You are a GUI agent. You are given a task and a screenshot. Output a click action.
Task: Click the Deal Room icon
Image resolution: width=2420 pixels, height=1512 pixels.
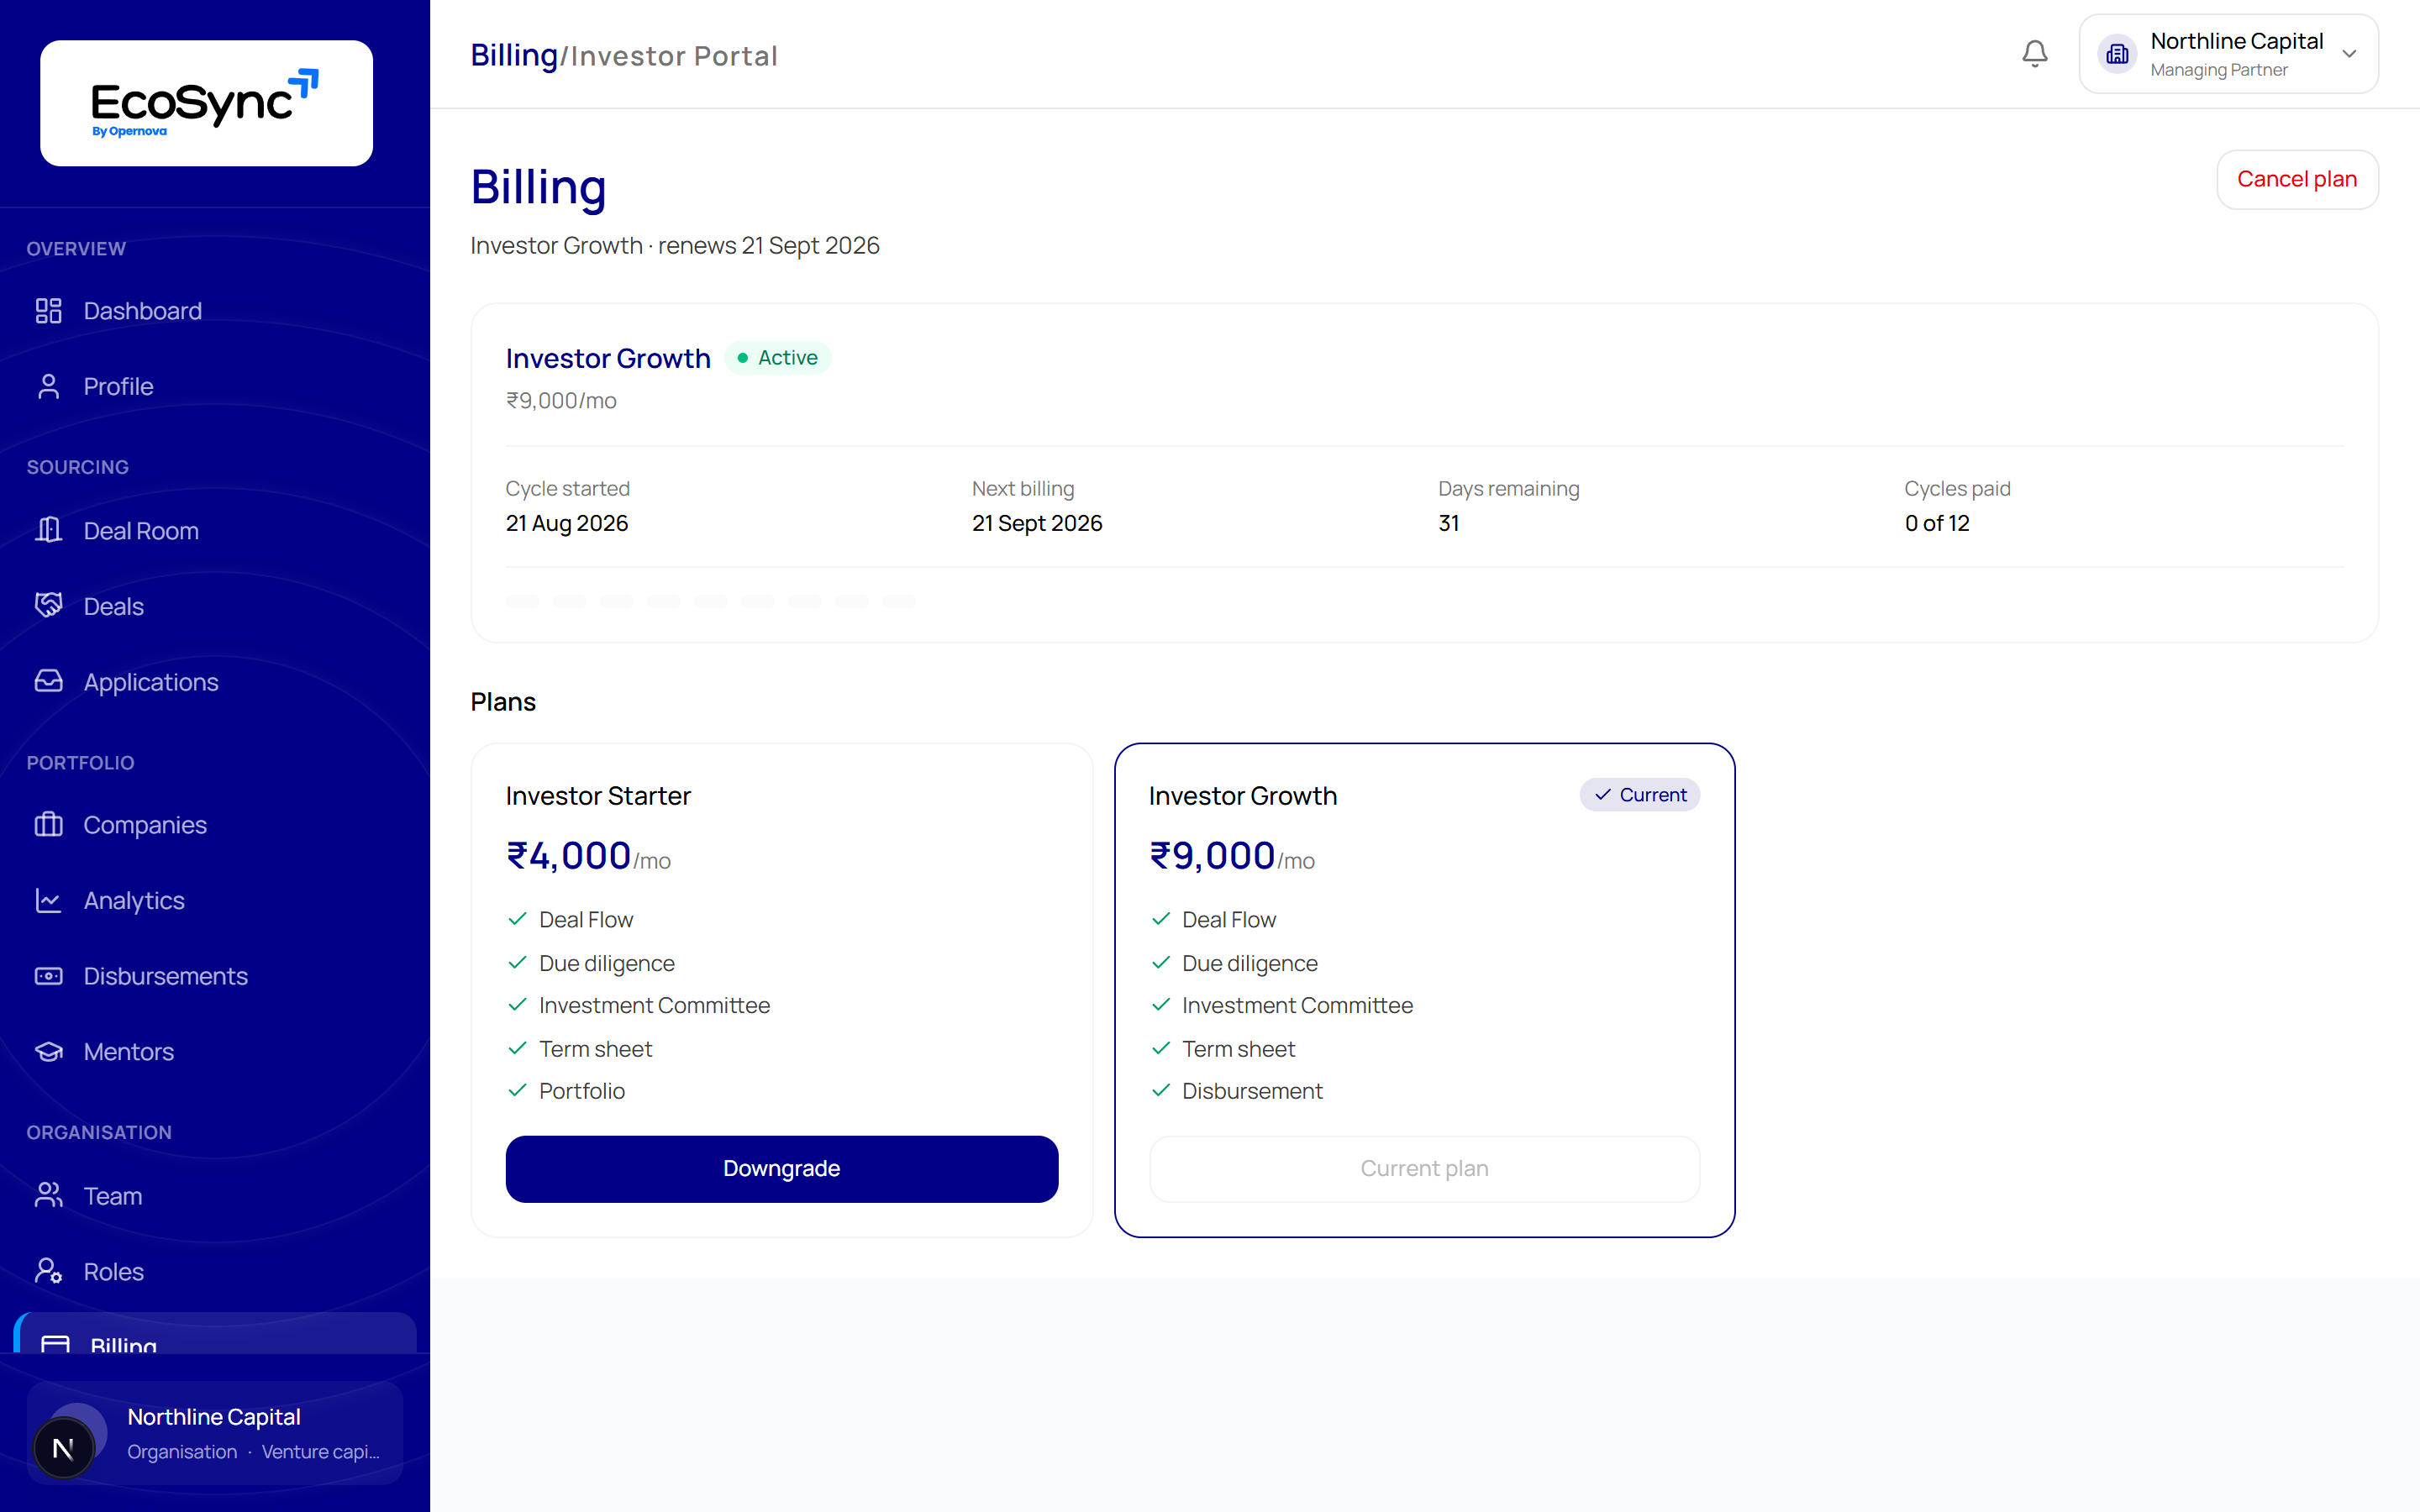tap(48, 530)
